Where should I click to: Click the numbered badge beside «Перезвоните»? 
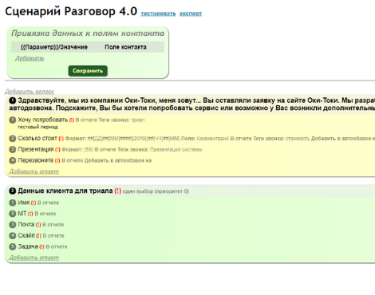13,160
